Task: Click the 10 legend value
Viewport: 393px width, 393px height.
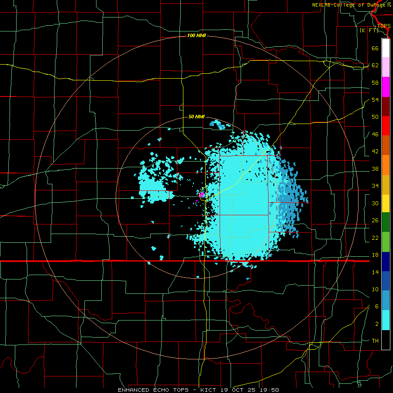Action: coord(375,290)
